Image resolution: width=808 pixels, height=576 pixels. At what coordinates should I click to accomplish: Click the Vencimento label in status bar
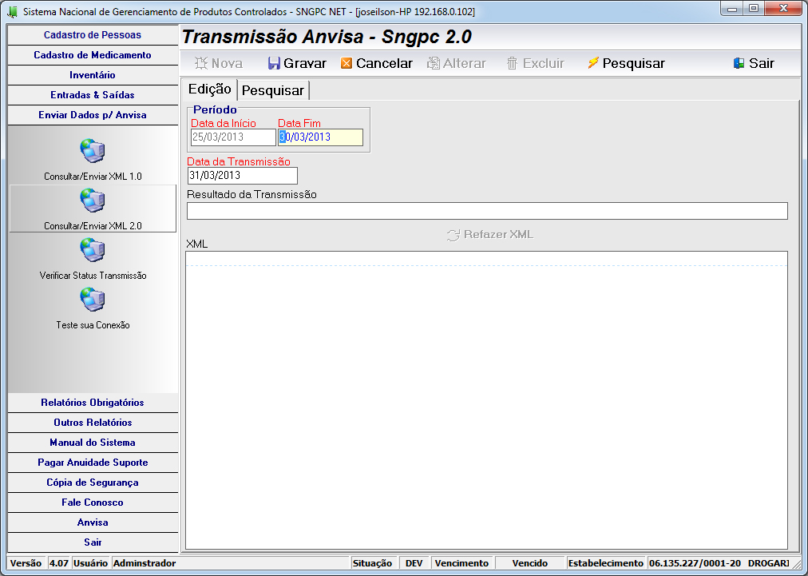pyautogui.click(x=461, y=563)
